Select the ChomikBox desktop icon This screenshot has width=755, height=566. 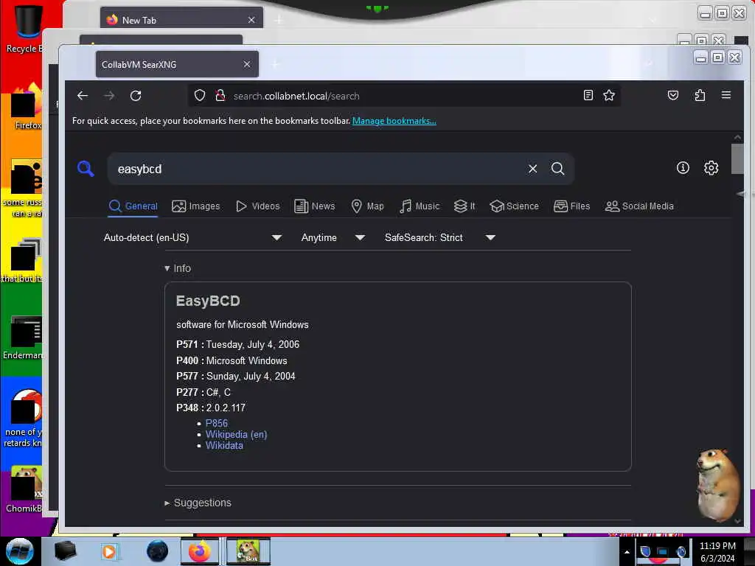(24, 489)
